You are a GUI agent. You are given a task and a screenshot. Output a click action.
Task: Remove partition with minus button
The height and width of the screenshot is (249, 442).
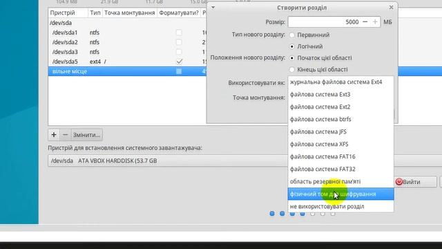pyautogui.click(x=65, y=135)
